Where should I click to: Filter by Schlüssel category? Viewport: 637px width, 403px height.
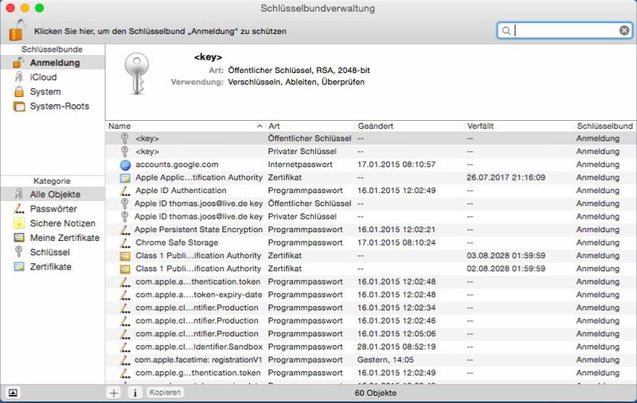click(53, 252)
